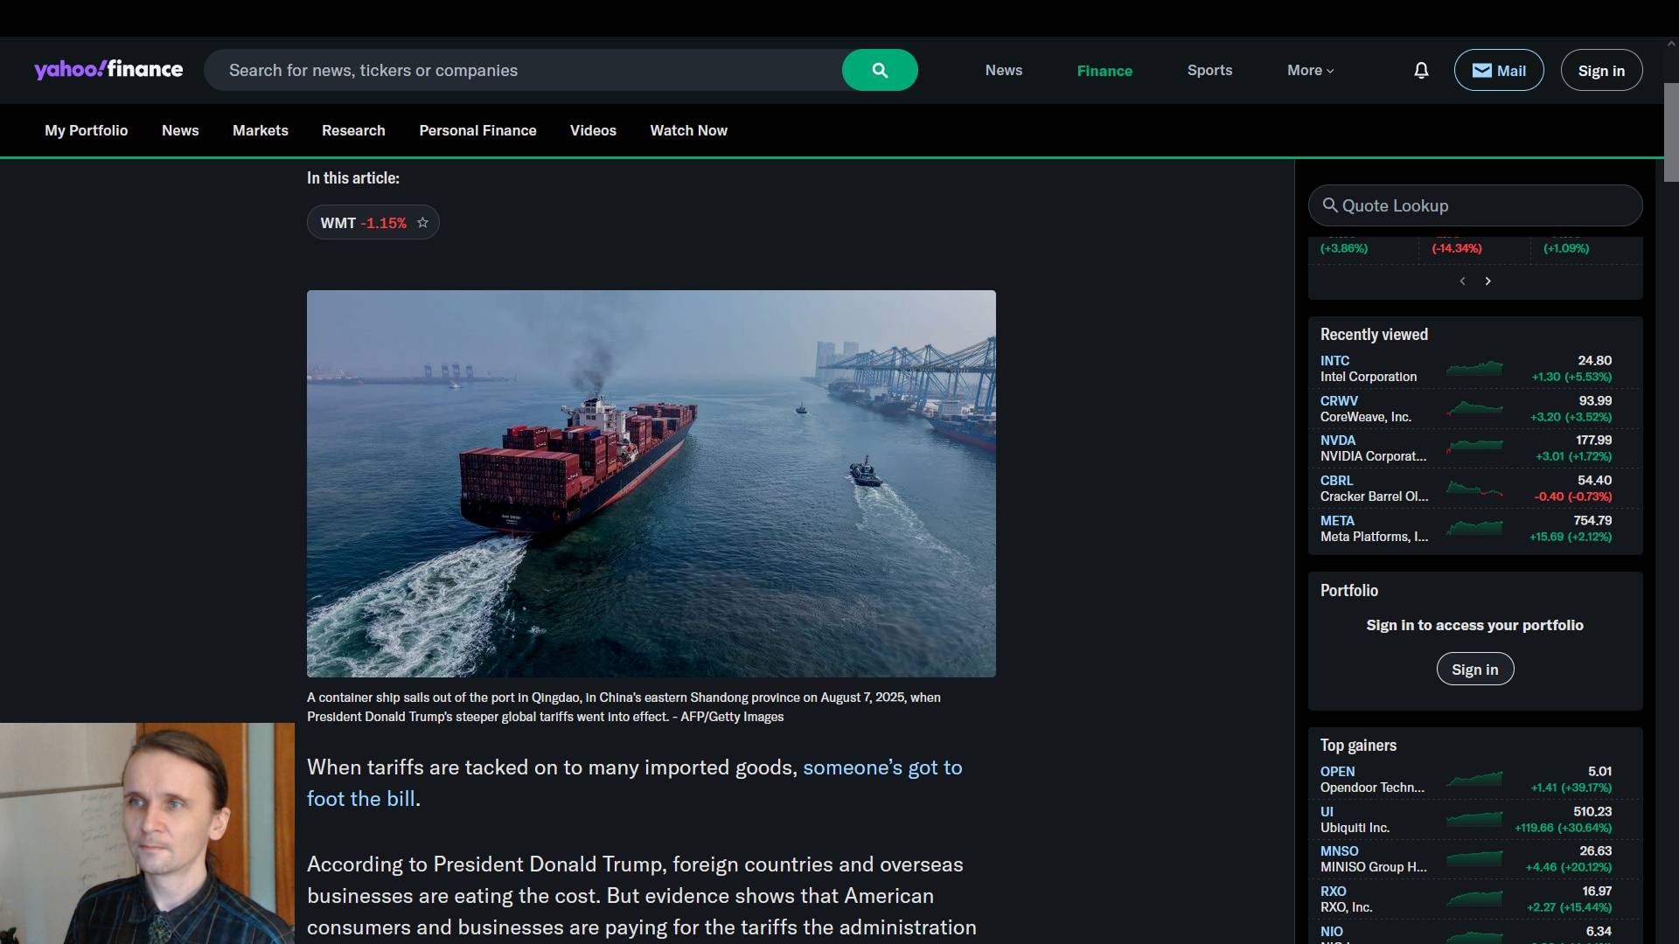The image size is (1679, 944).
Task: Click the NVDA sparkline chart
Action: click(x=1474, y=448)
